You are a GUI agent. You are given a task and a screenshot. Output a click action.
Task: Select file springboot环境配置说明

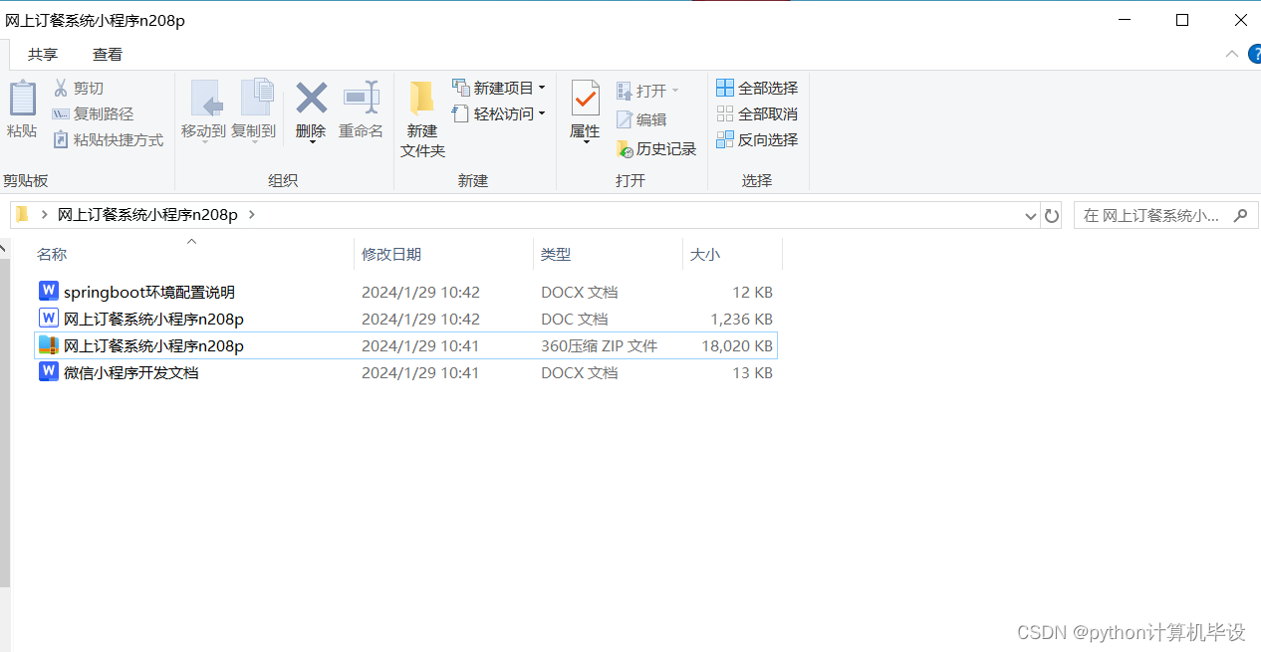click(x=149, y=292)
